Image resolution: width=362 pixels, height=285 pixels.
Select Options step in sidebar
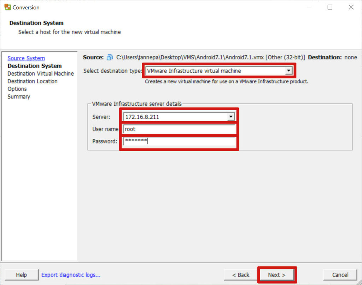point(17,89)
